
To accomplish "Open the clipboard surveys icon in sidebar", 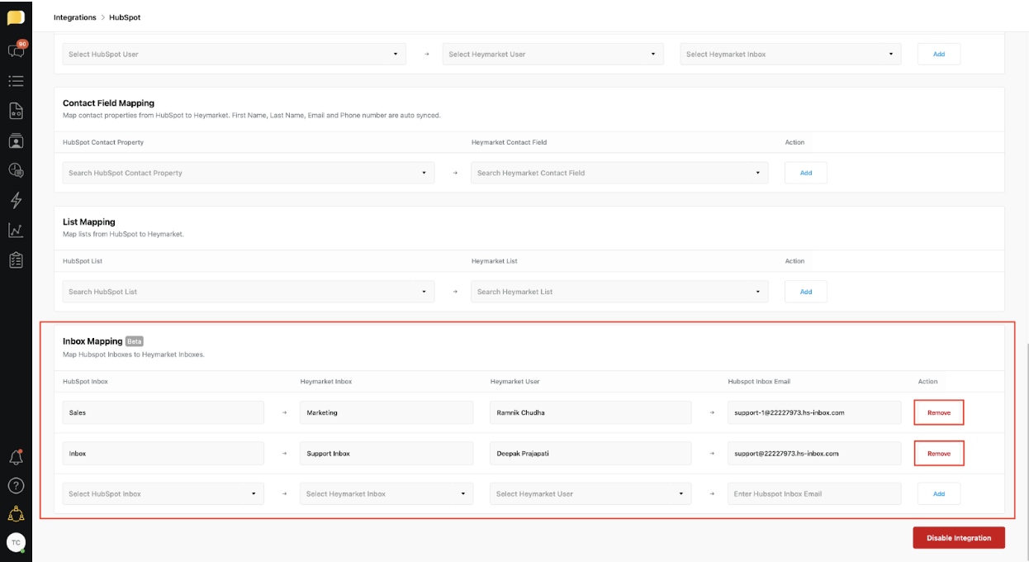I will [x=16, y=260].
